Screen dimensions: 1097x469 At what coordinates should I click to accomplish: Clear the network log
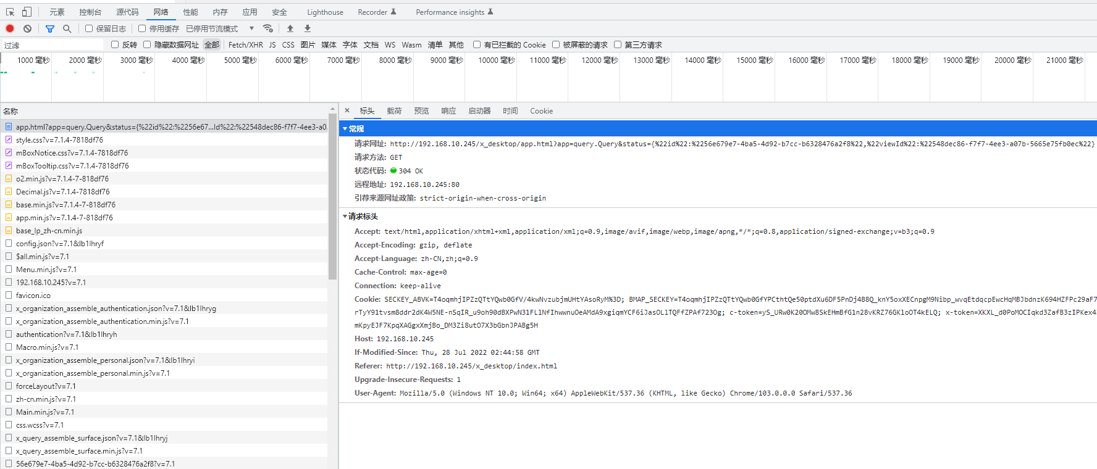(27, 28)
